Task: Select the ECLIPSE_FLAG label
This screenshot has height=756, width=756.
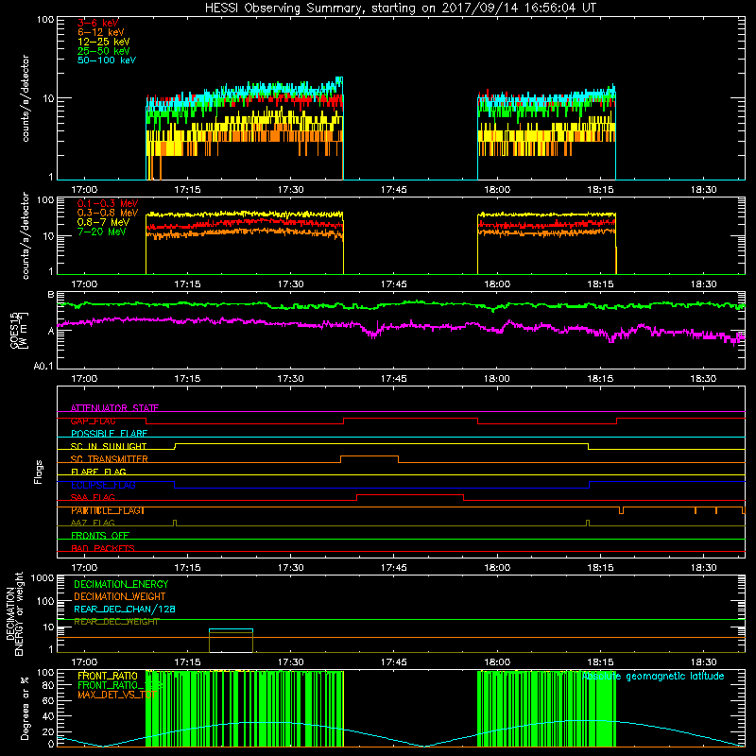Action: (103, 485)
